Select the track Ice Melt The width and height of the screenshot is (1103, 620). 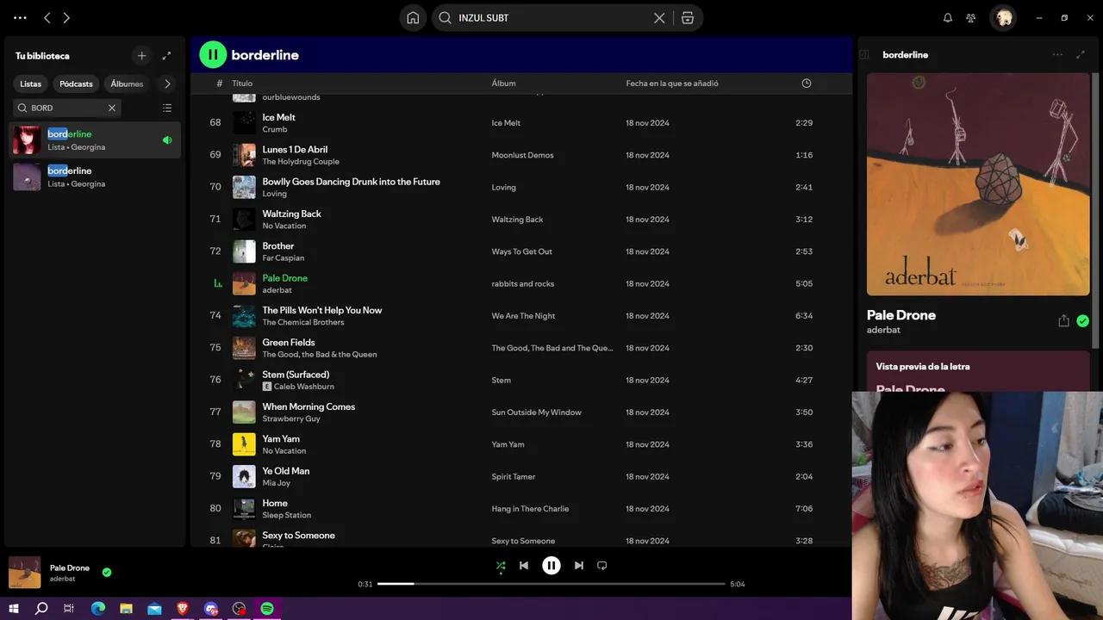pos(278,117)
